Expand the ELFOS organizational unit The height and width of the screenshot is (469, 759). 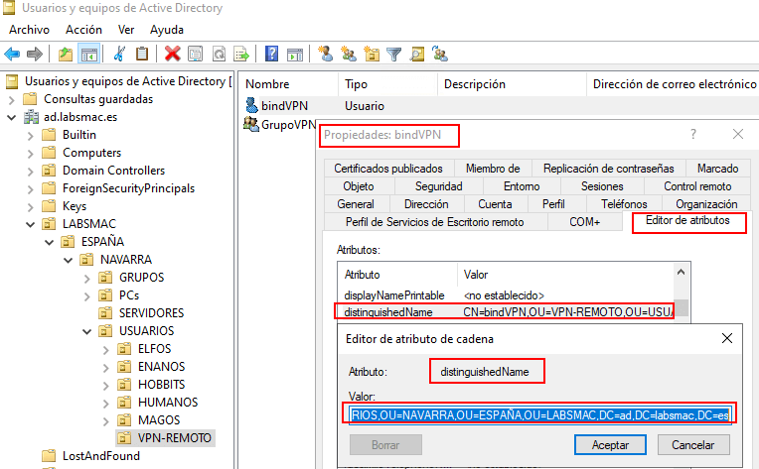coord(104,349)
